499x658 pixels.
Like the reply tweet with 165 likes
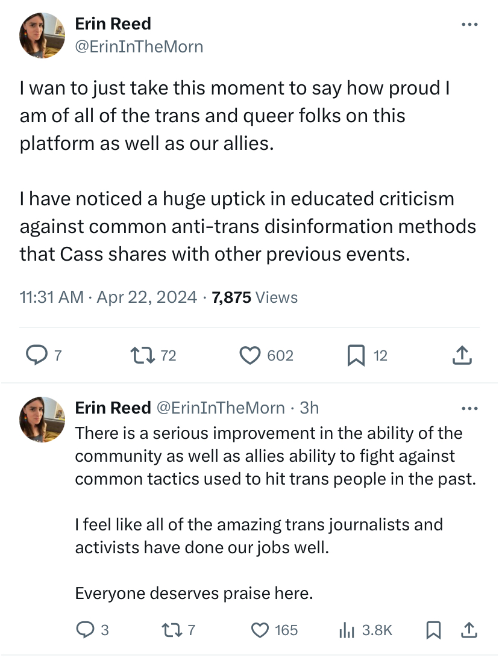point(260,630)
